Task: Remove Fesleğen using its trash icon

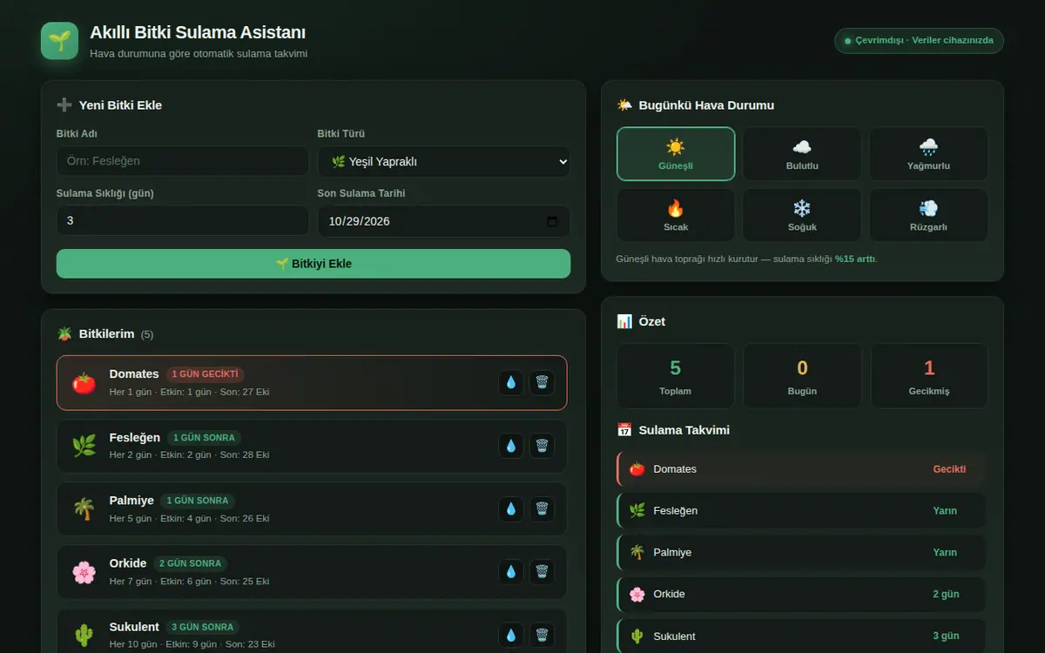Action: (x=542, y=446)
